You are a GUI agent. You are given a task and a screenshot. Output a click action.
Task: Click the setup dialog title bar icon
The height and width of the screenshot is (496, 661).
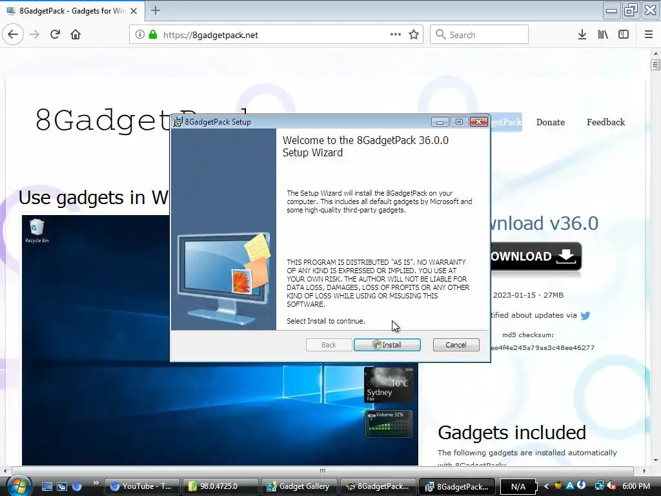[178, 121]
